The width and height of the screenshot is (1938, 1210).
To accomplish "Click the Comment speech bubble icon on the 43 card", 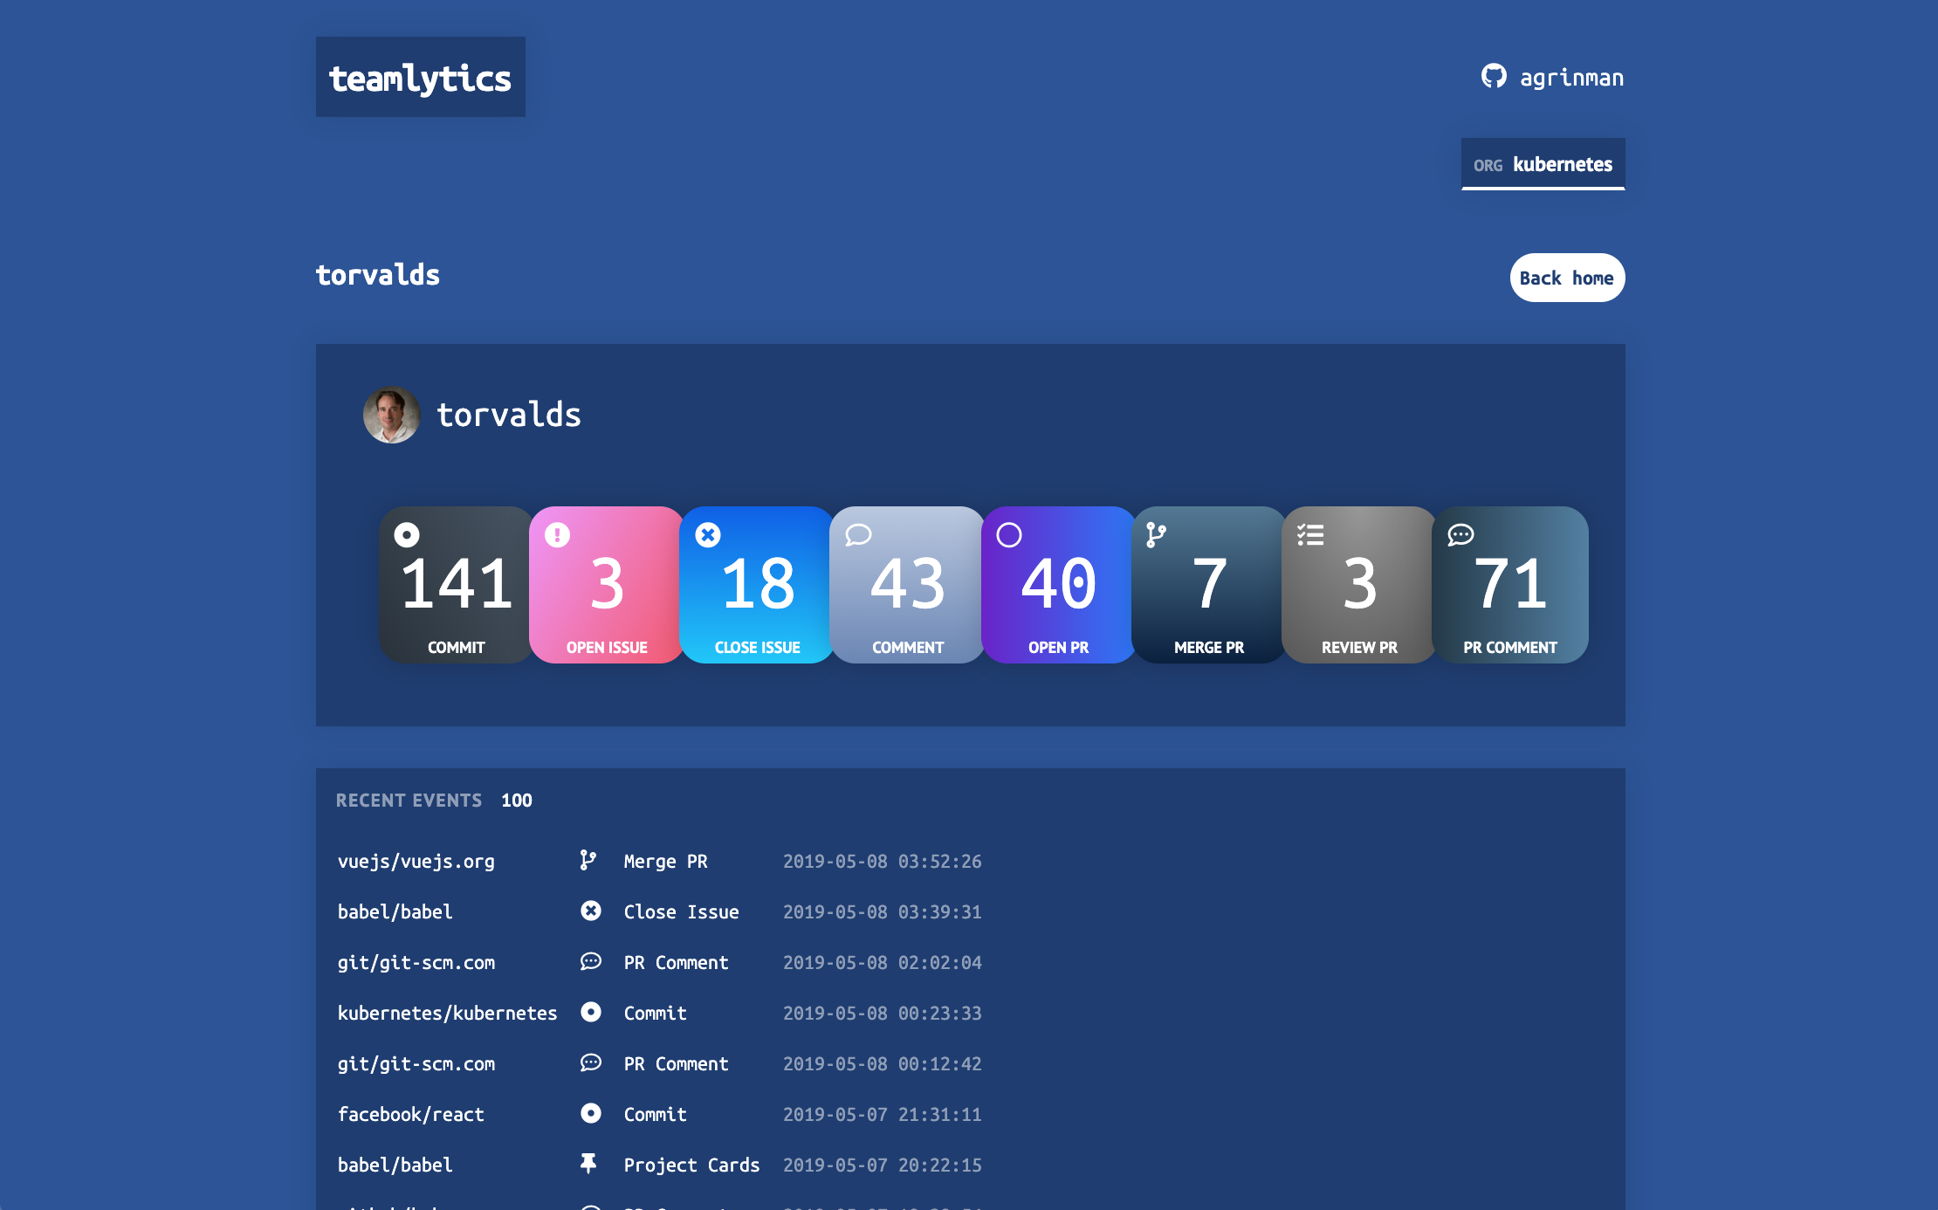I will click(x=858, y=537).
